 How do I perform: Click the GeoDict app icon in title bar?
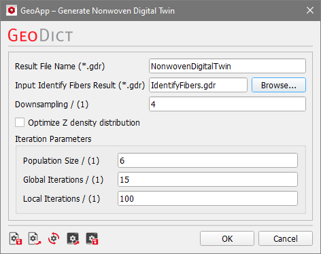12,10
